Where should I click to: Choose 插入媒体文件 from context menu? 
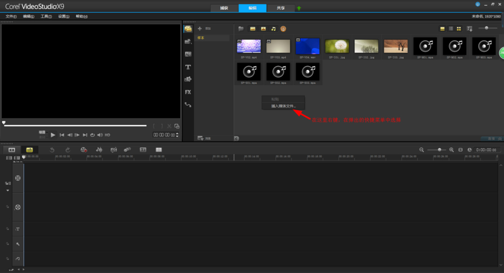[283, 106]
